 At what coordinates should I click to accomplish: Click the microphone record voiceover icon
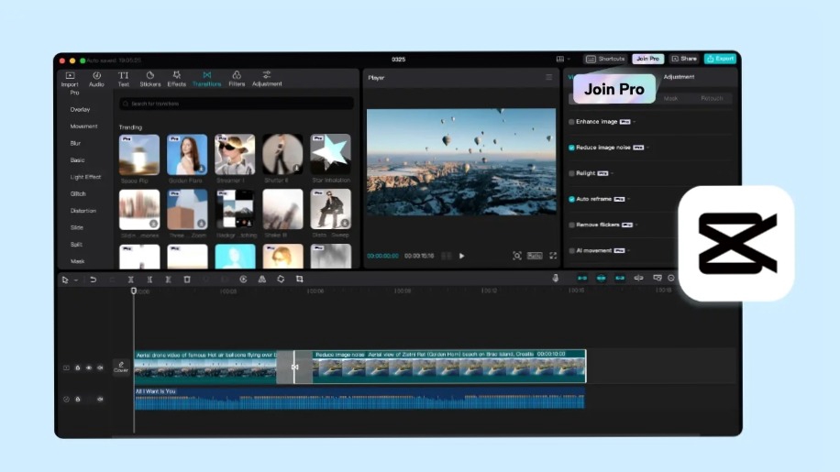pyautogui.click(x=556, y=278)
